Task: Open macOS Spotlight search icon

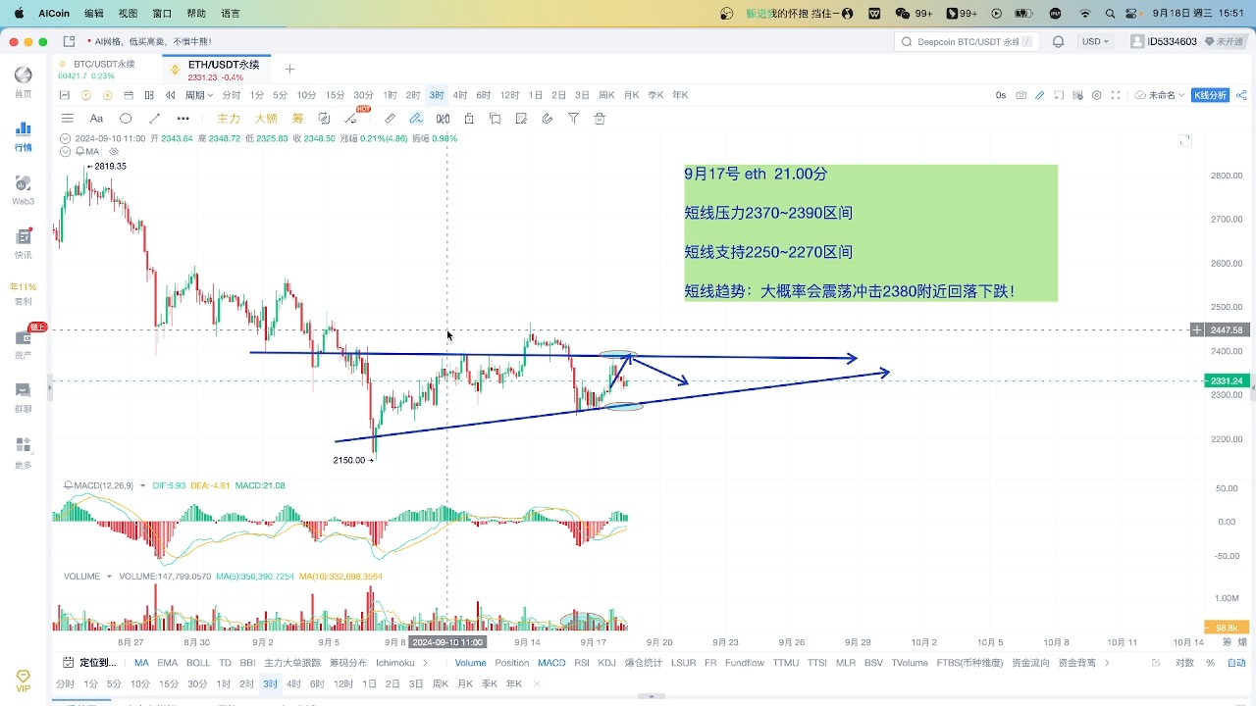Action: coord(1110,14)
